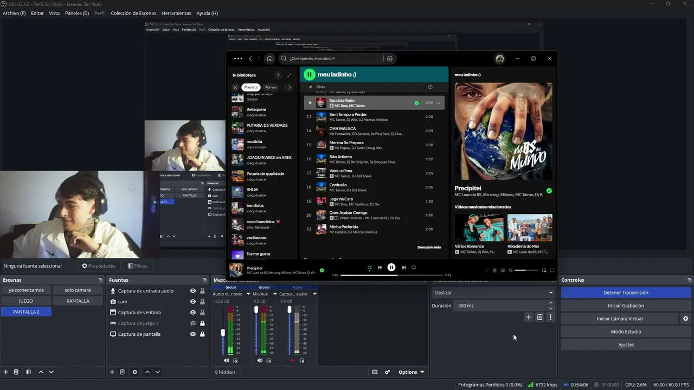The height and width of the screenshot is (390, 694).
Task: Toggle shuffle in Spotify player
Action: pyautogui.click(x=369, y=268)
